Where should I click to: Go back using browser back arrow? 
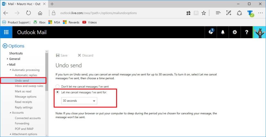[x=6, y=13]
